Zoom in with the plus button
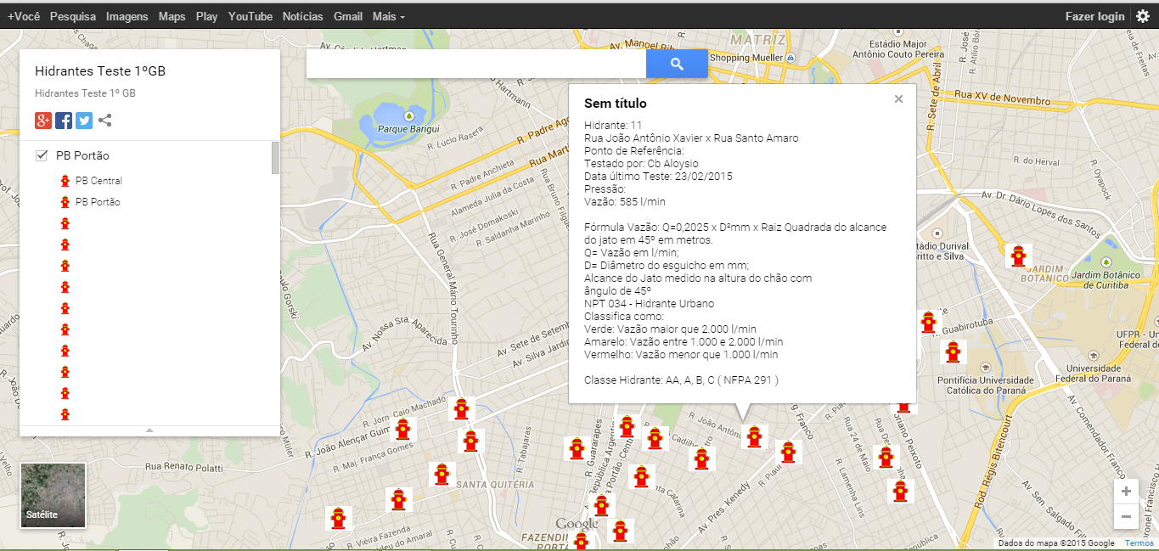This screenshot has height=551, width=1159. click(1126, 492)
